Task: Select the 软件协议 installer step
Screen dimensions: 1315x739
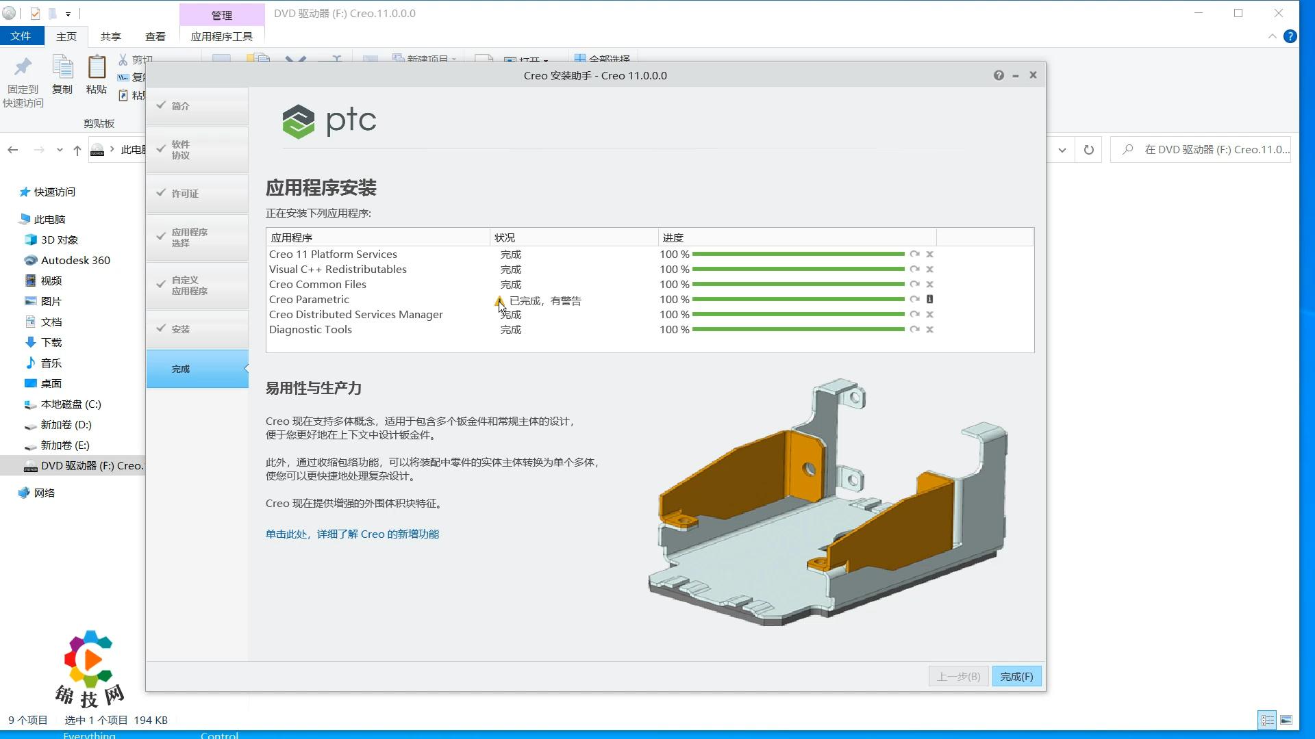Action: 197,150
